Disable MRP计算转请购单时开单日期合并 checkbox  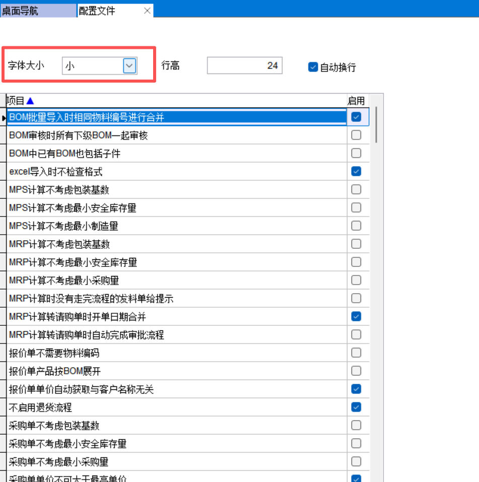pos(356,316)
